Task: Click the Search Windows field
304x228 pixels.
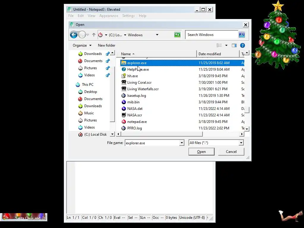Action: (x=211, y=35)
